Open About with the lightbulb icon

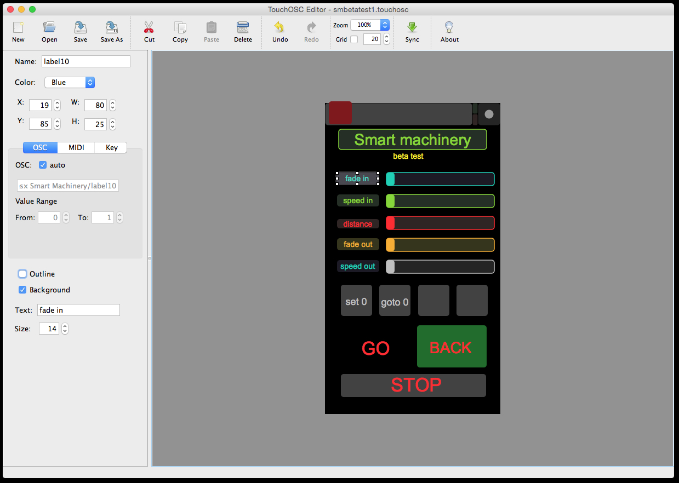[x=449, y=27]
